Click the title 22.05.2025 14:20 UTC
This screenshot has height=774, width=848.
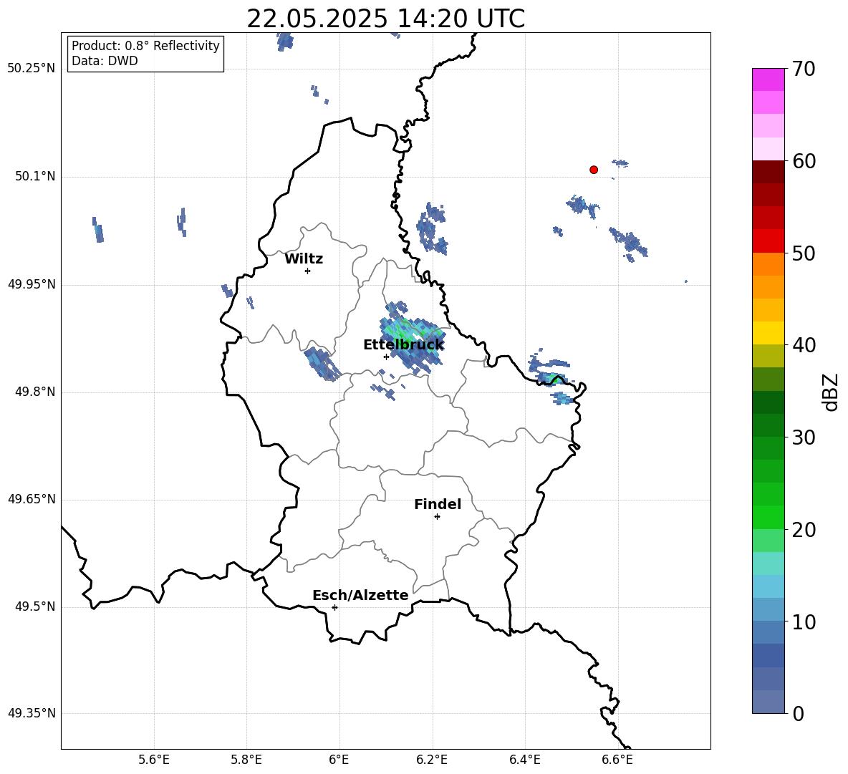click(385, 19)
